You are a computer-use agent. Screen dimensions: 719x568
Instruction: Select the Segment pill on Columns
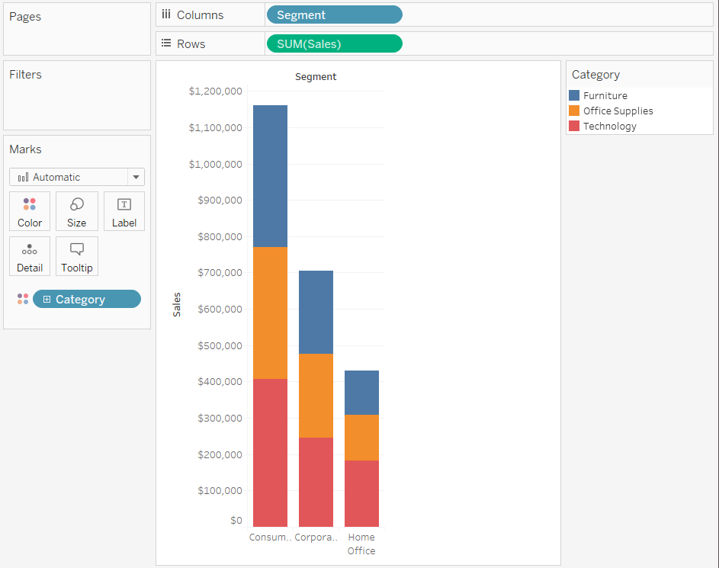[x=333, y=15]
